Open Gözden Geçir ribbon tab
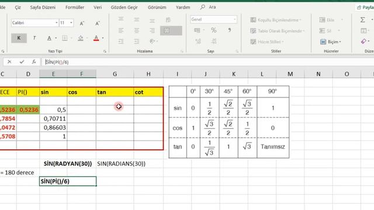The height and width of the screenshot is (210, 374). click(124, 8)
